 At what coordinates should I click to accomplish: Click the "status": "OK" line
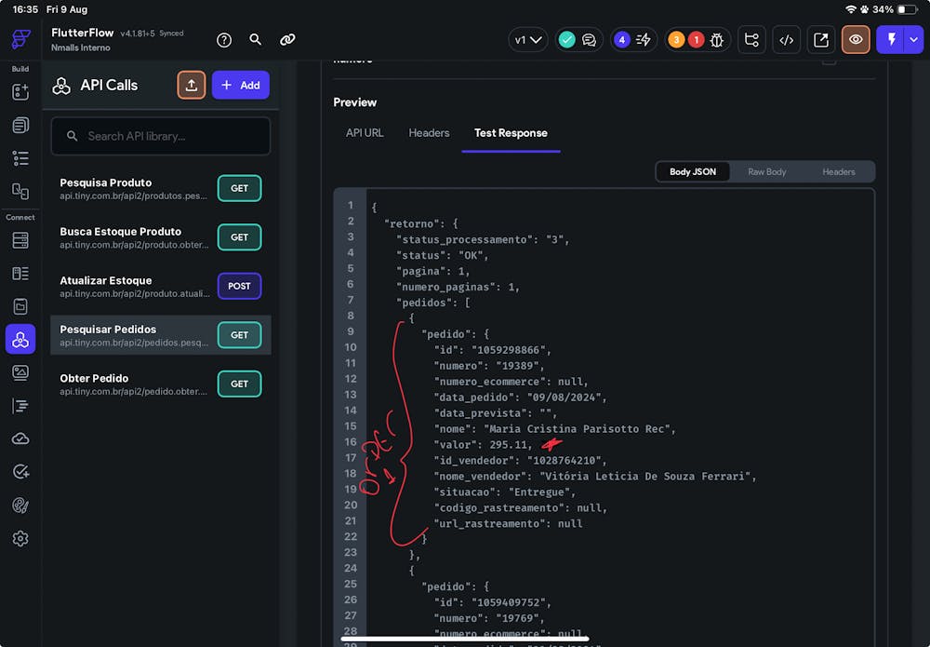coord(443,255)
